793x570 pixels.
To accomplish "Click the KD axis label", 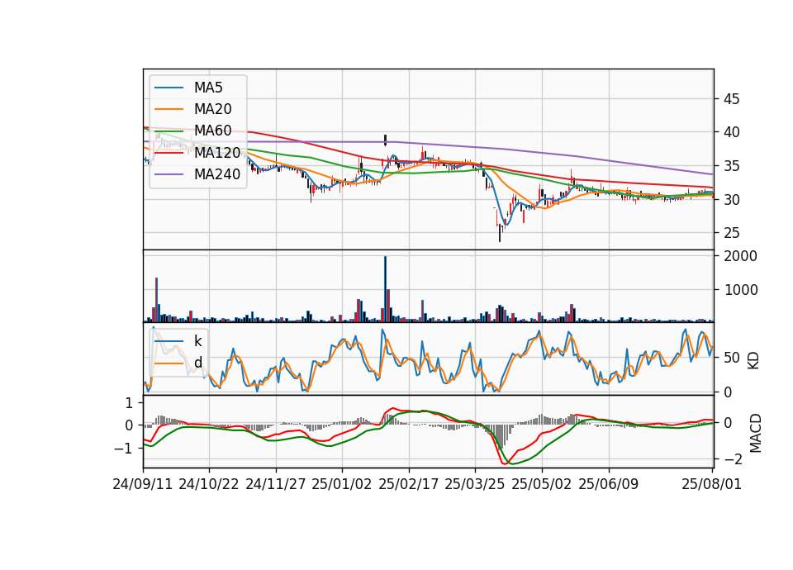I will click(753, 361).
